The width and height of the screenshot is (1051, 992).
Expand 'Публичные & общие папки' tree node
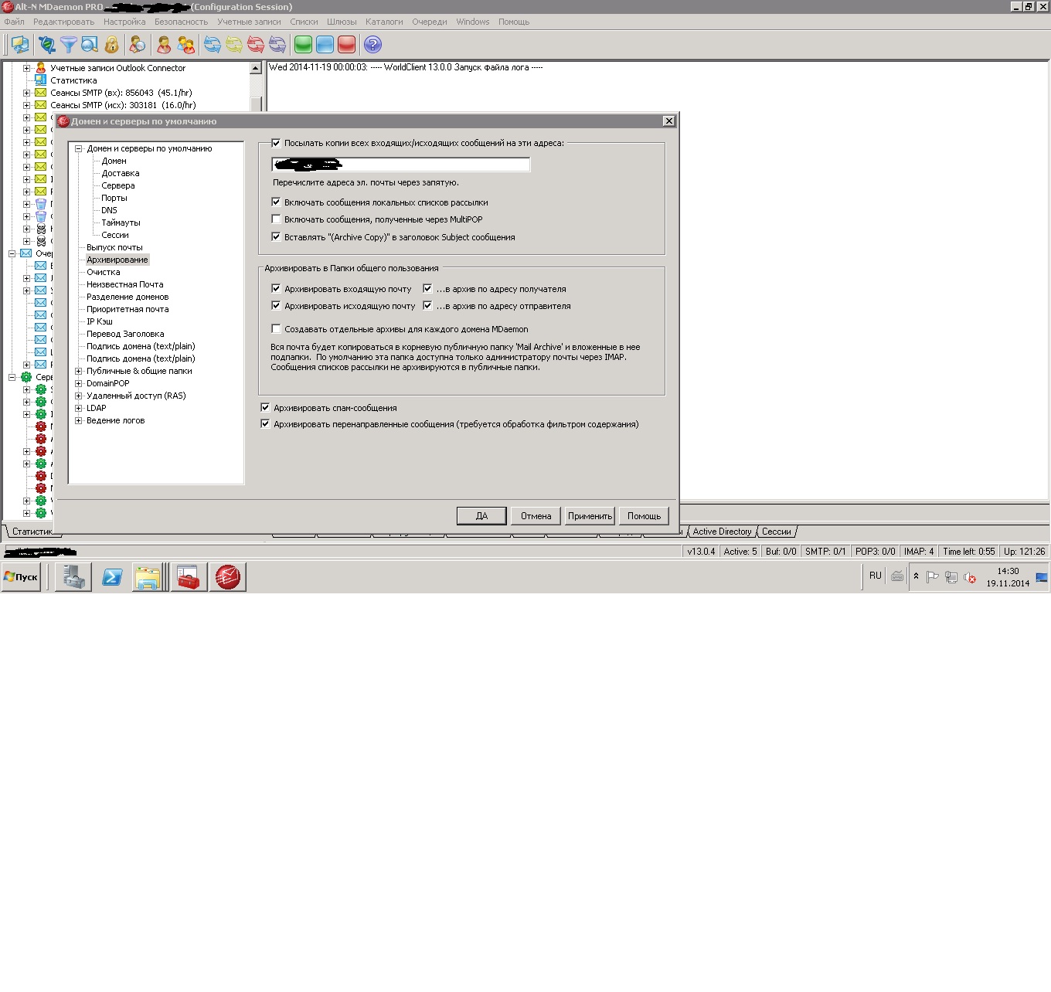[78, 371]
